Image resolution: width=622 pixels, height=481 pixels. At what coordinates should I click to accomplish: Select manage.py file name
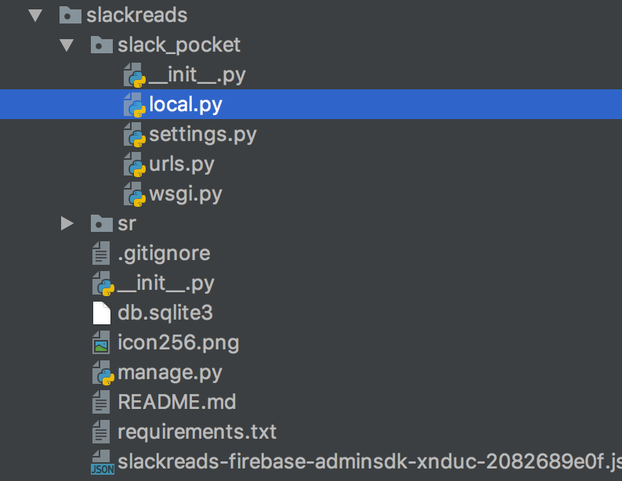point(170,372)
